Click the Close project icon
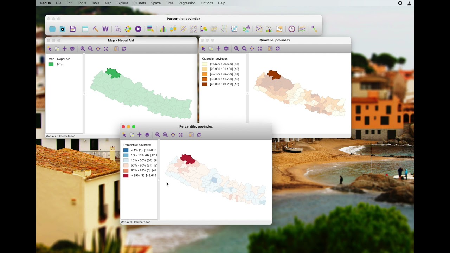The width and height of the screenshot is (450, 253). 63,29
